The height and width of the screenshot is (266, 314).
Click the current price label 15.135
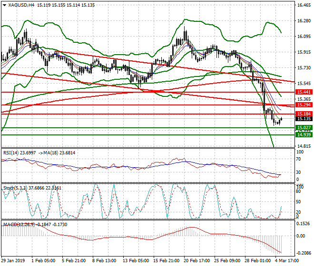coord(304,119)
